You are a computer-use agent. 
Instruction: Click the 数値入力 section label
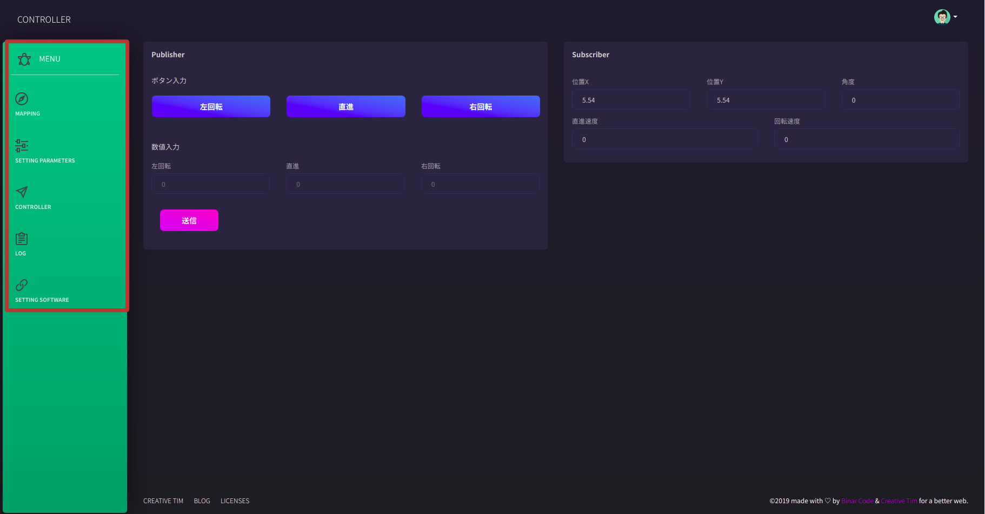[165, 147]
